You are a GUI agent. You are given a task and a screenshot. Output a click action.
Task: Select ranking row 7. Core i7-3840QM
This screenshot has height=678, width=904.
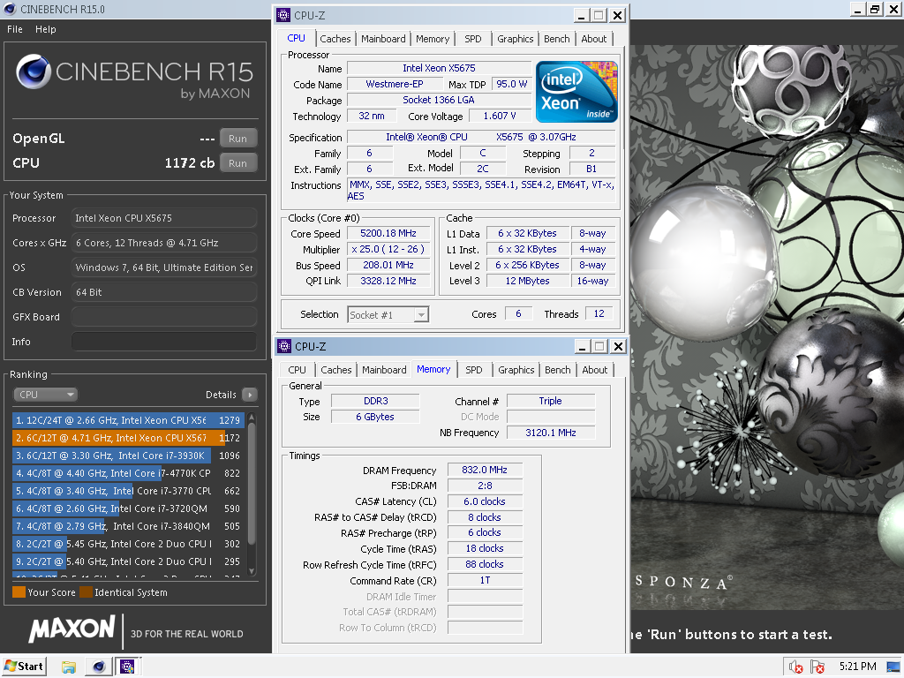128,526
